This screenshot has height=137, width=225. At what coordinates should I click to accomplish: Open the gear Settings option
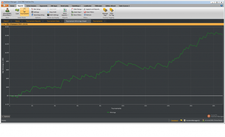click(x=35, y=12)
